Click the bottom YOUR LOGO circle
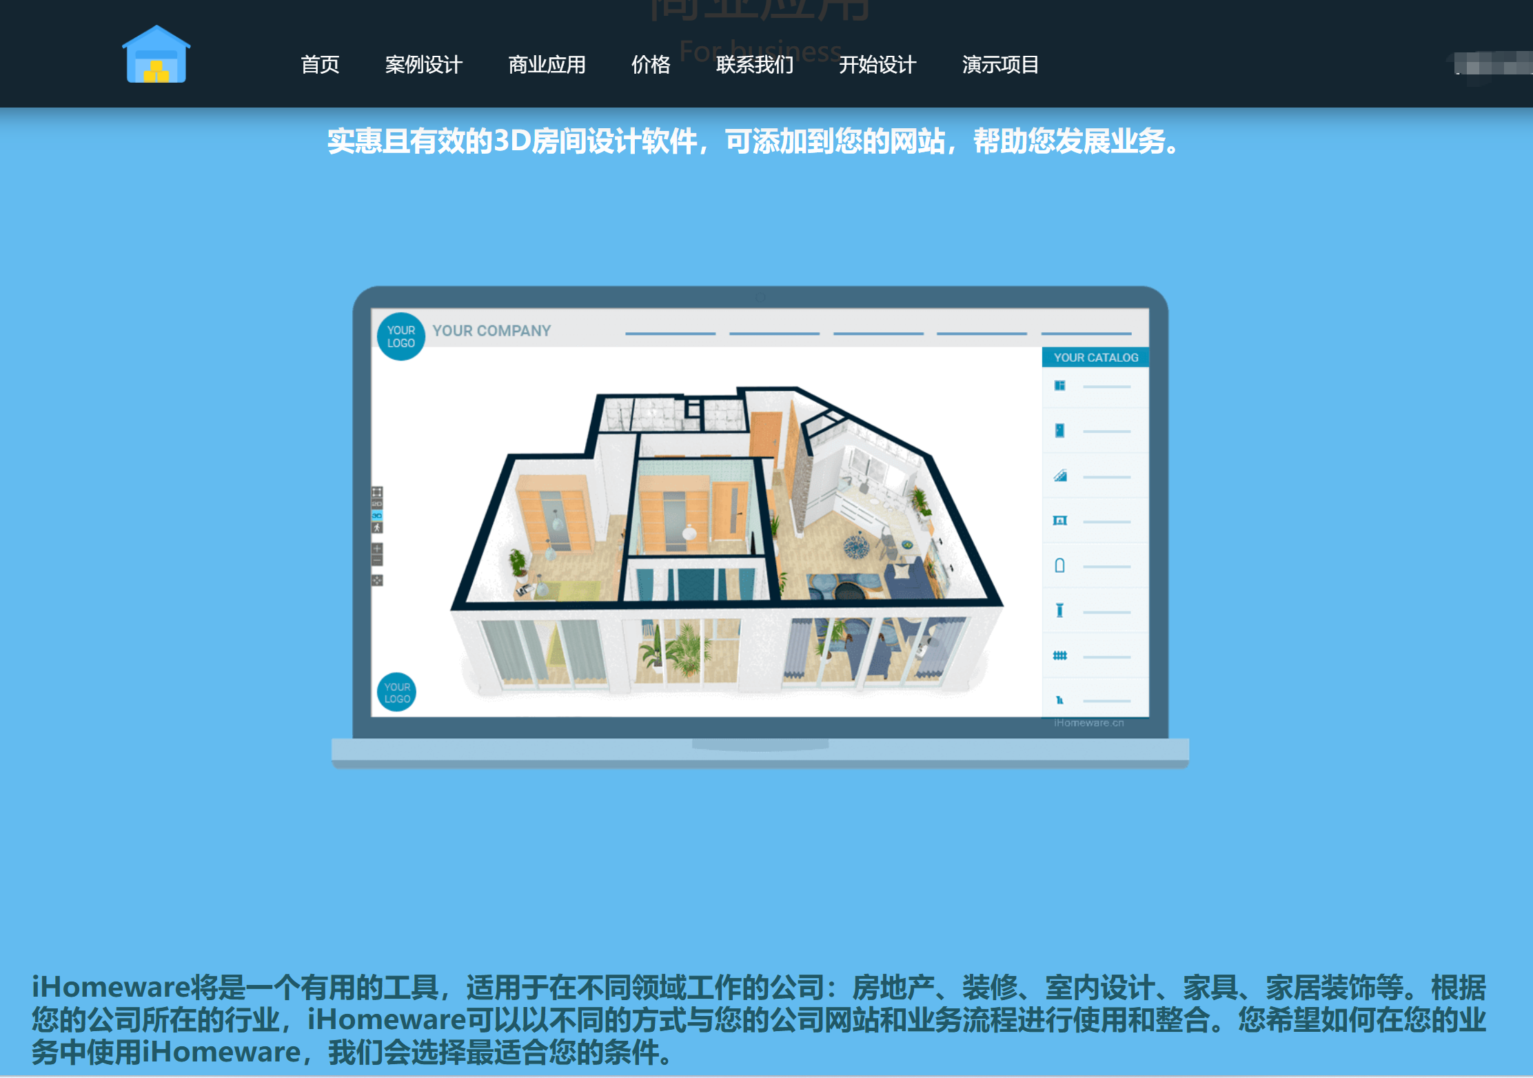1533x1078 pixels. point(397,692)
